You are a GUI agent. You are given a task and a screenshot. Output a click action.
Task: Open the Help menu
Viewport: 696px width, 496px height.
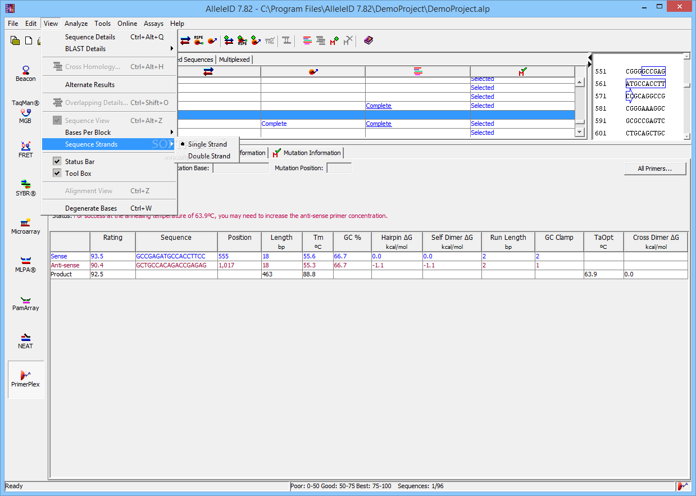click(177, 24)
